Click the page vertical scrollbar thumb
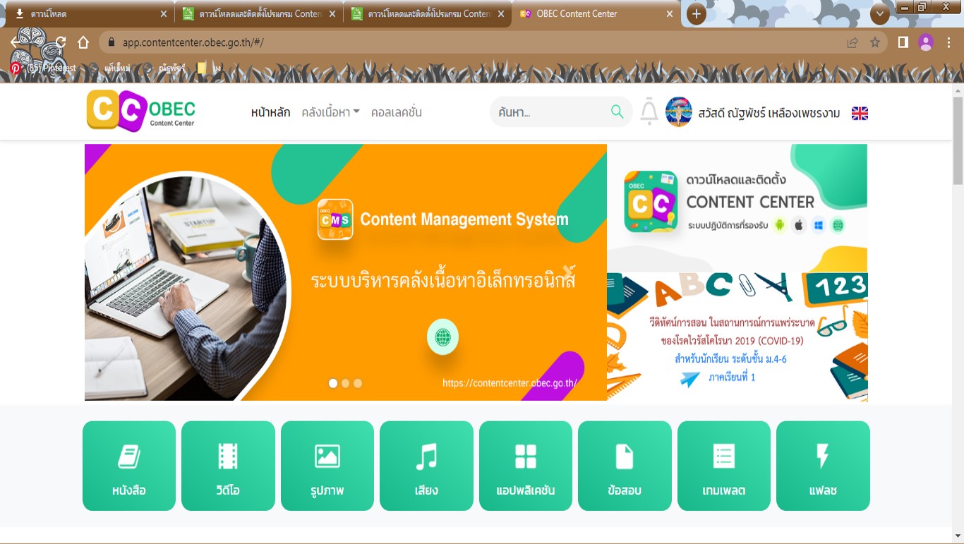 [958, 141]
